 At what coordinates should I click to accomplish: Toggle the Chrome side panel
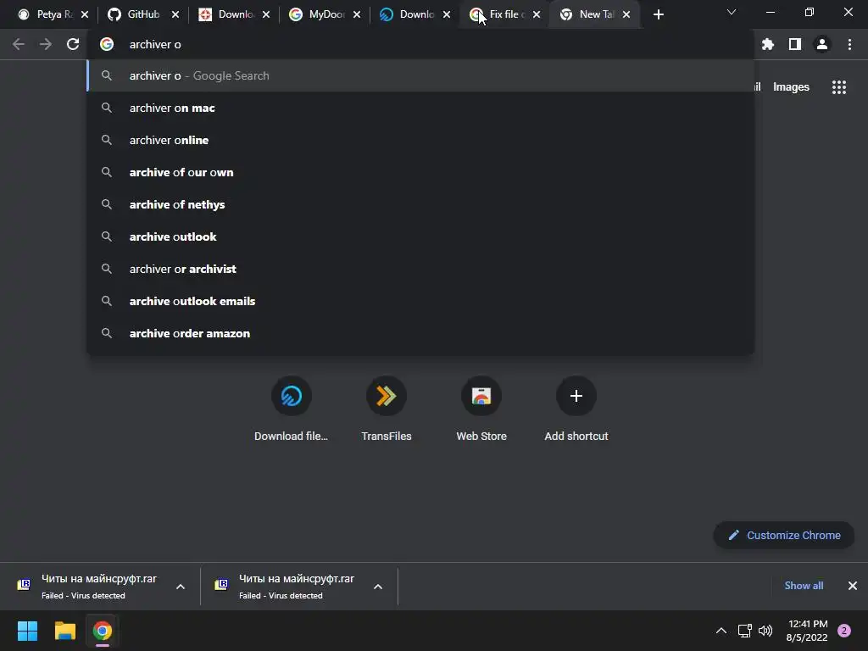click(x=795, y=44)
